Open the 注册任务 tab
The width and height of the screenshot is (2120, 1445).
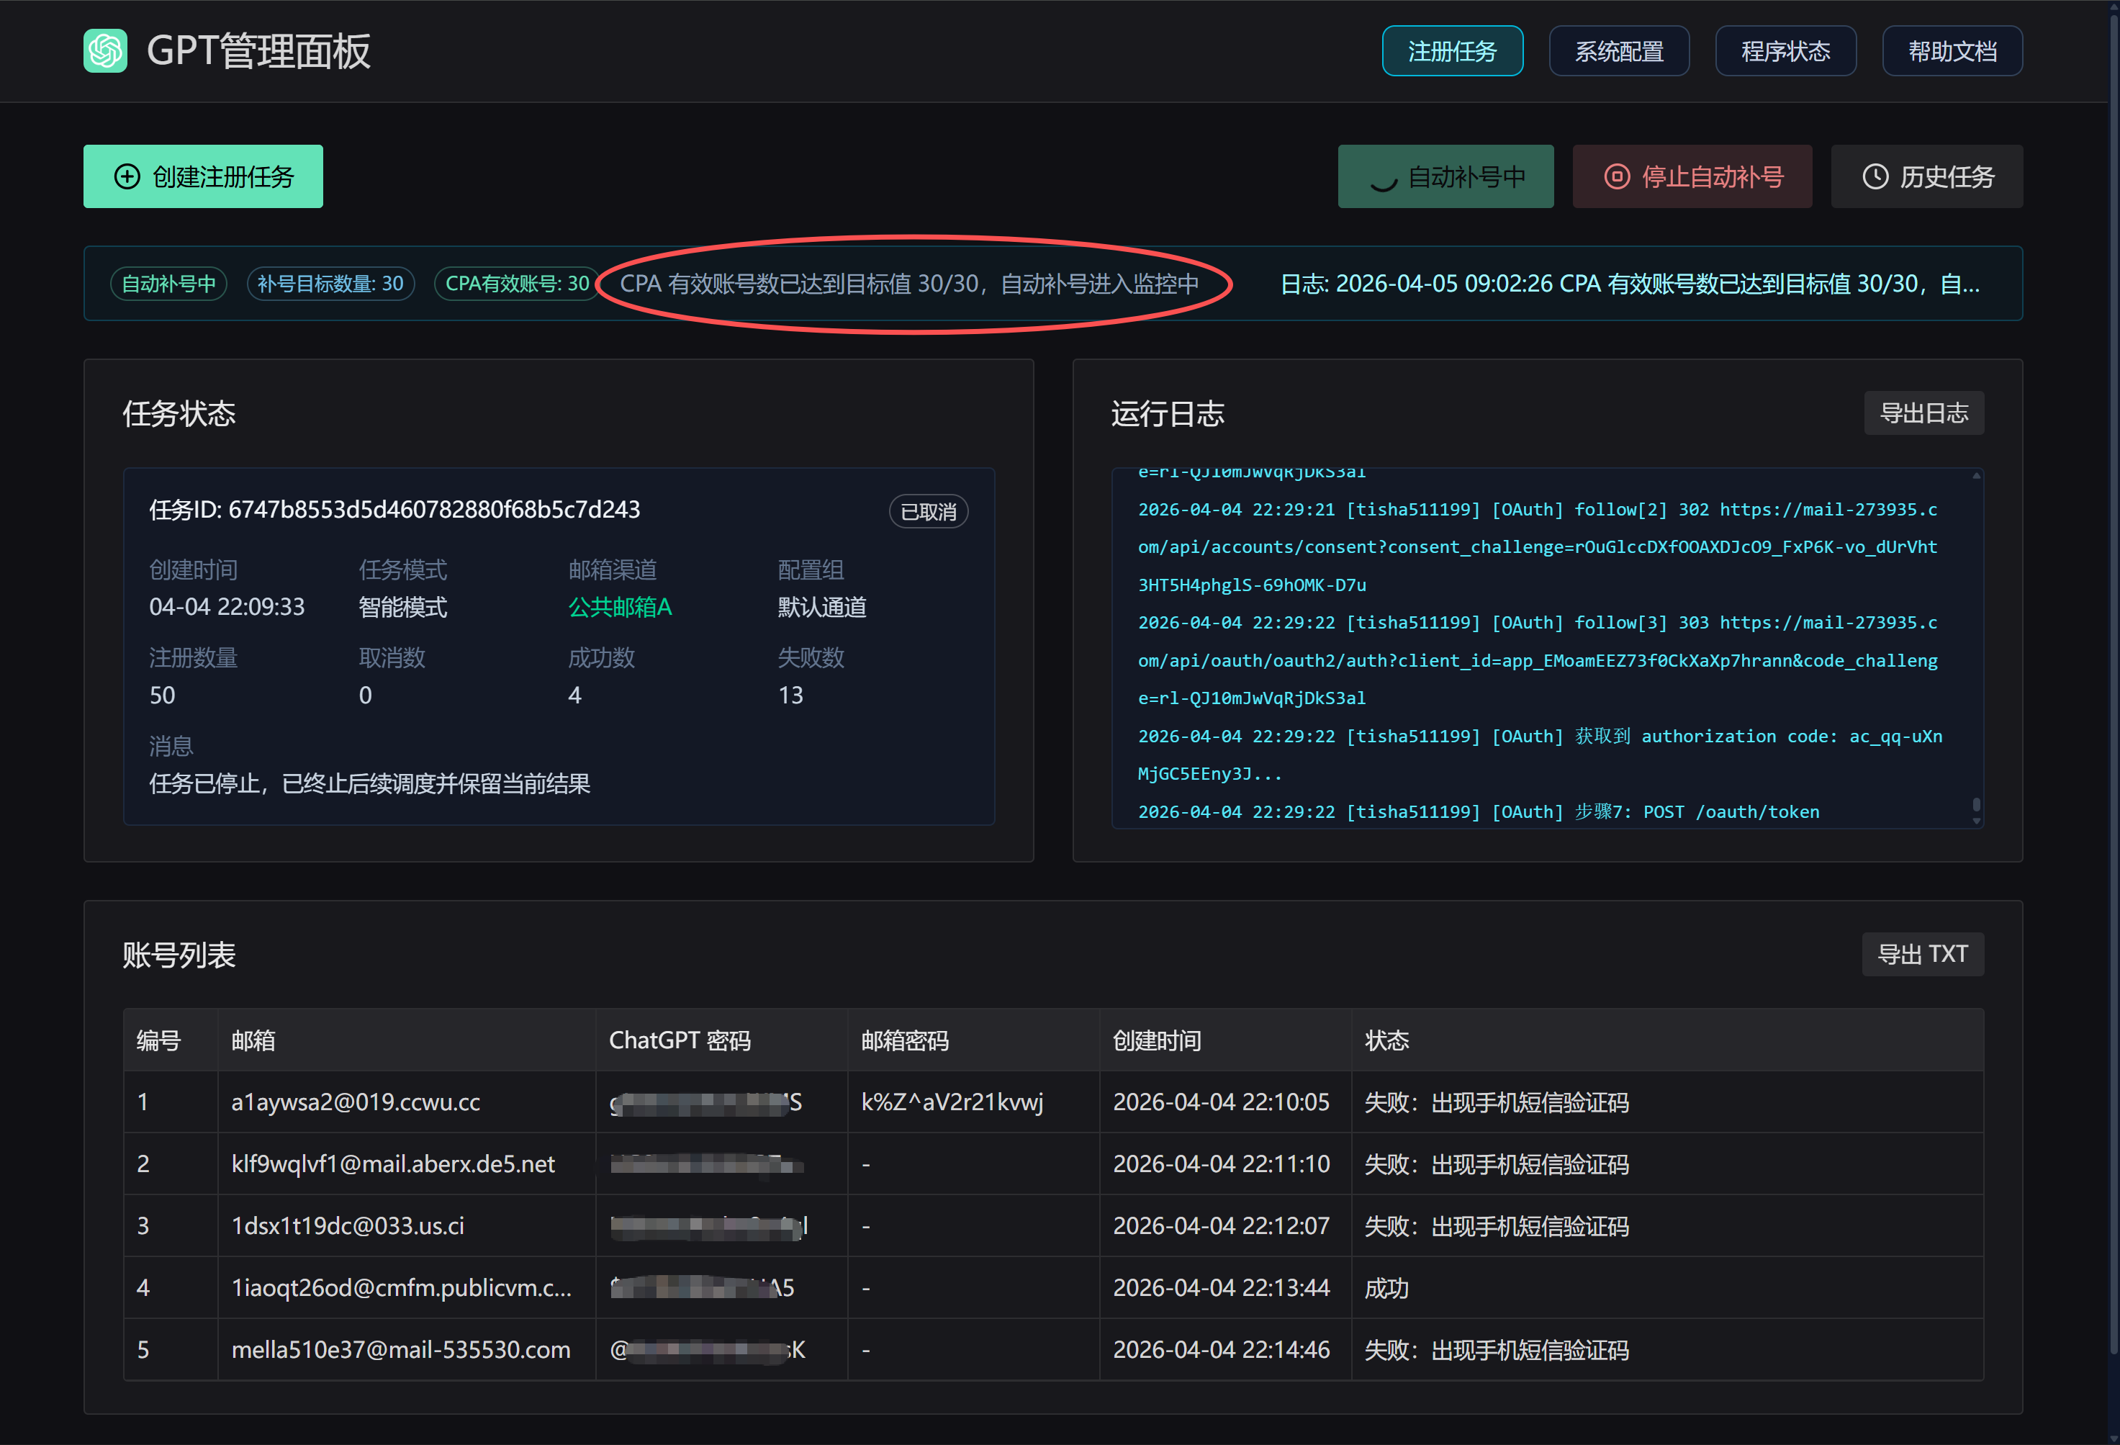pos(1452,51)
